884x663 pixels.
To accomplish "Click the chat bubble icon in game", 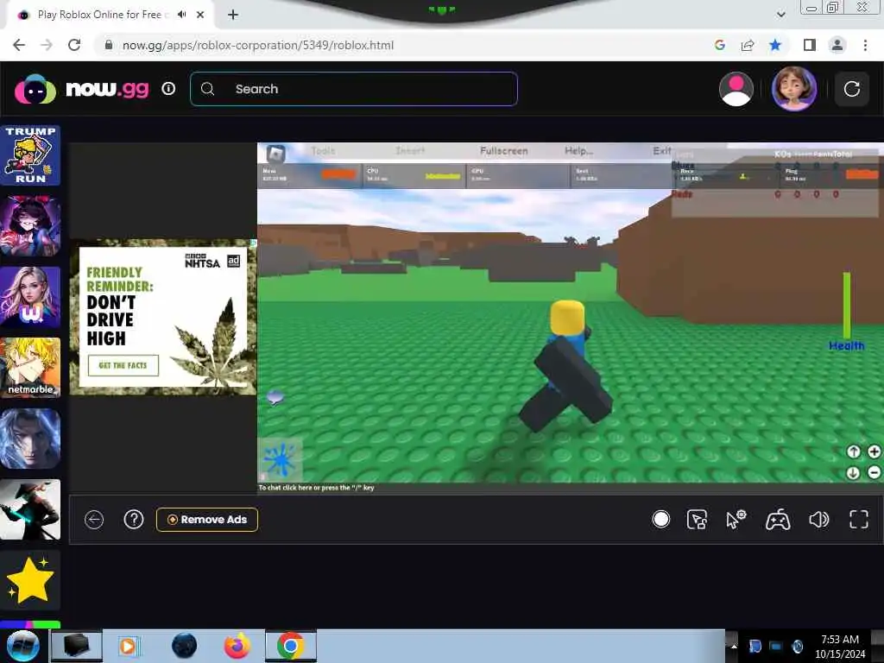I will point(275,397).
